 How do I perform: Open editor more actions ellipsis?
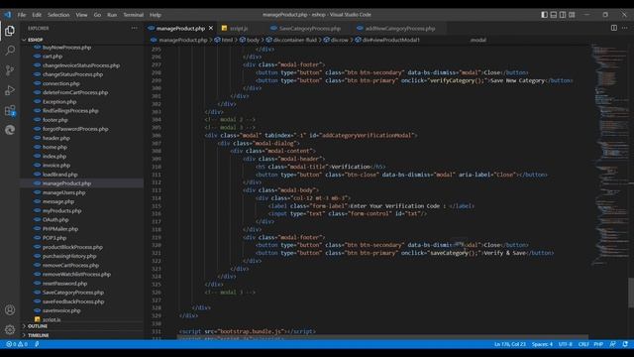pos(625,28)
